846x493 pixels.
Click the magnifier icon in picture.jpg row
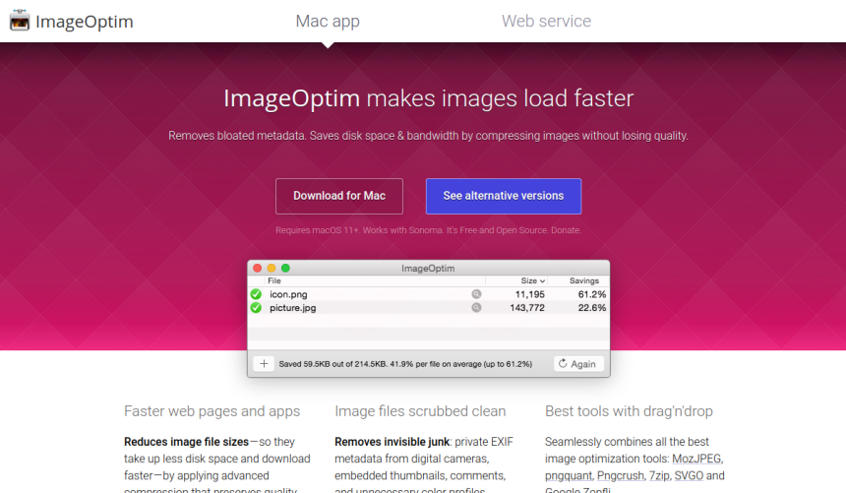pyautogui.click(x=476, y=308)
